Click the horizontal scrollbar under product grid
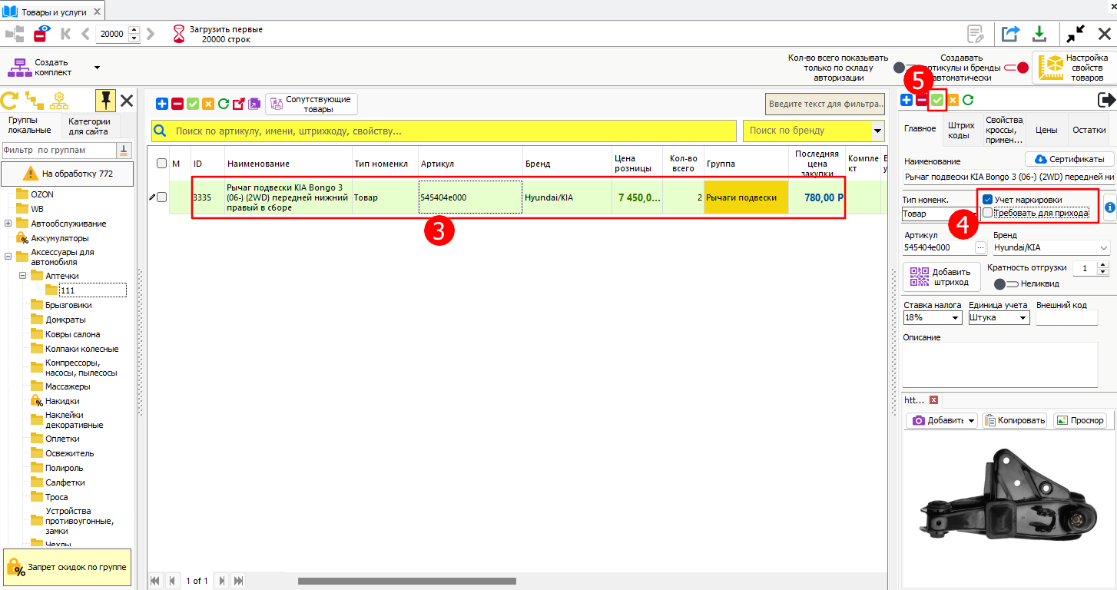Image resolution: width=1117 pixels, height=590 pixels. point(406,581)
